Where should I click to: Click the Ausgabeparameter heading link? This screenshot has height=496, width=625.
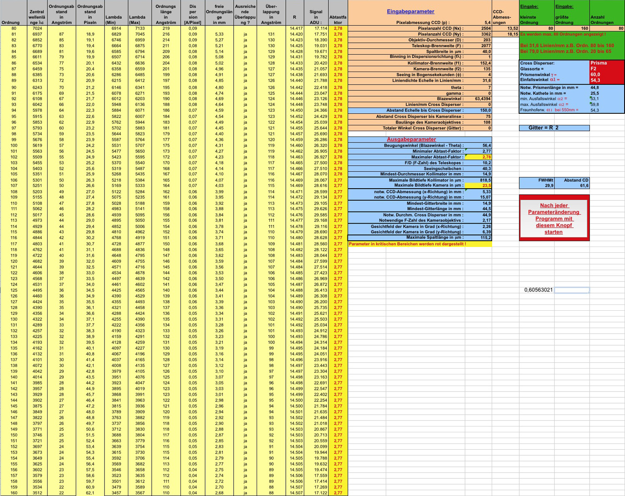point(411,140)
